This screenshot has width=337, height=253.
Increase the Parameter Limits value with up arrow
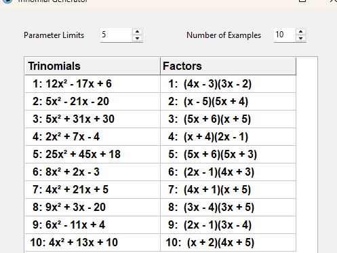[137, 32]
